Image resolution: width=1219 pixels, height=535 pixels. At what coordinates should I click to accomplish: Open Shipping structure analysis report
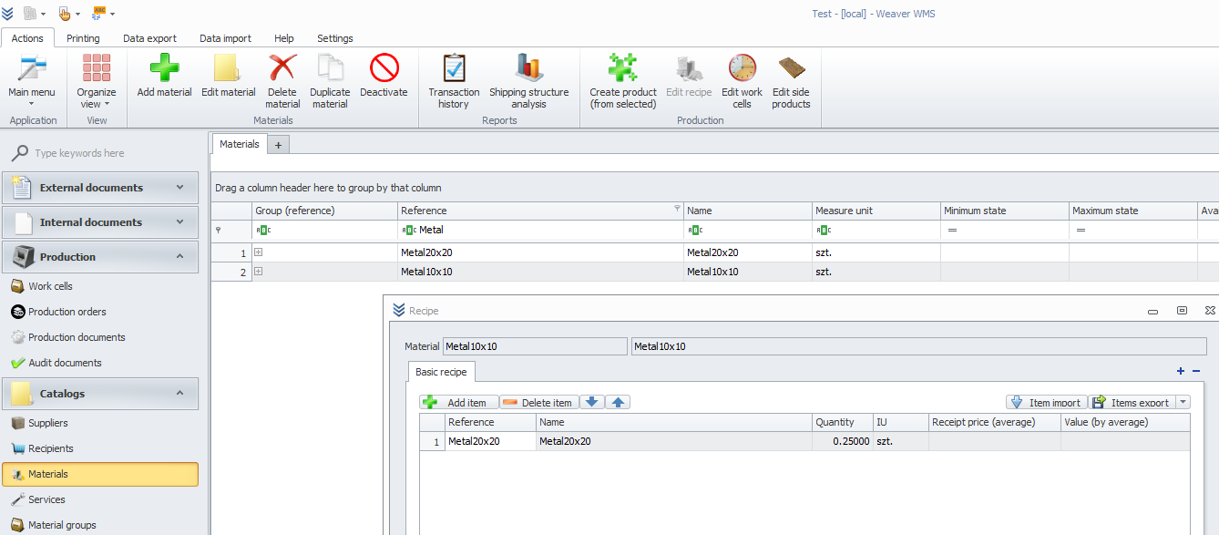pos(528,81)
